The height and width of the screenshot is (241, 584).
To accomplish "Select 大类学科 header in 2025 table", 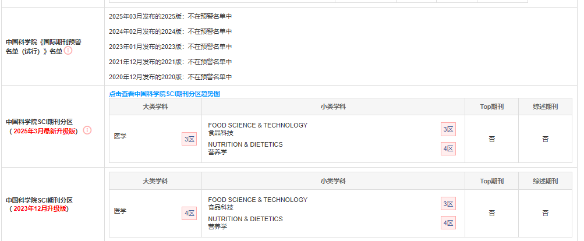I will pyautogui.click(x=155, y=107).
